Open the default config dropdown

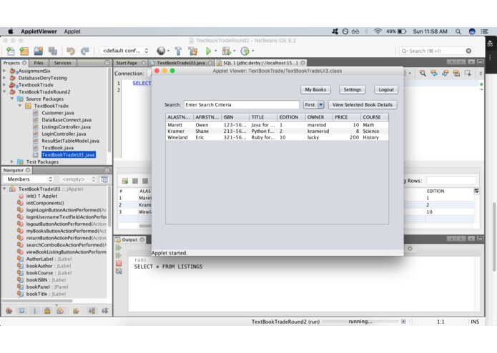pos(124,51)
